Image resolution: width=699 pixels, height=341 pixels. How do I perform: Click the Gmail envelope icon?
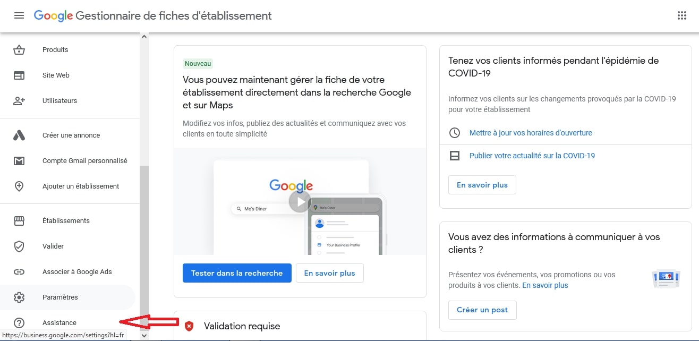(x=19, y=161)
